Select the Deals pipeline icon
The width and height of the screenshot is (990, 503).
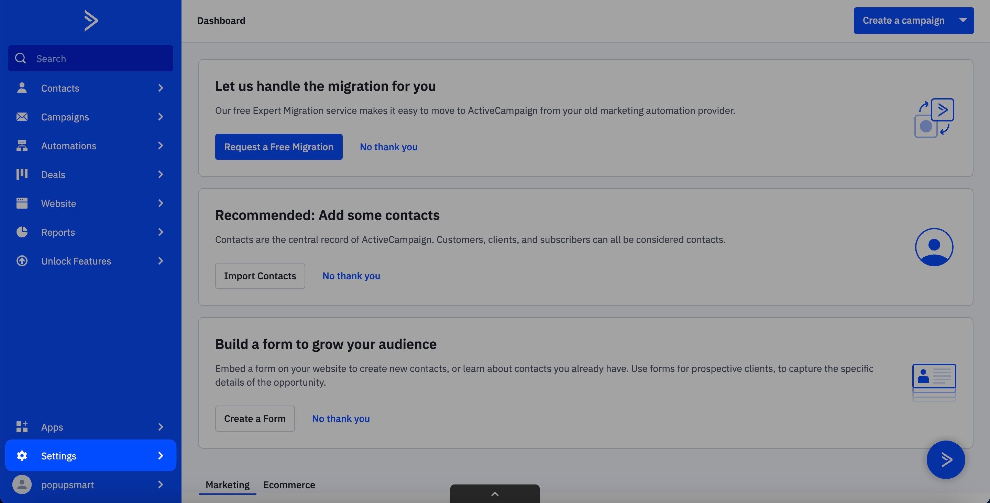point(22,174)
